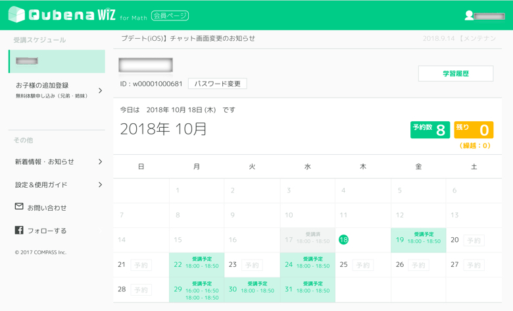Expand 設定＆使用ガイド chevron

point(100,185)
